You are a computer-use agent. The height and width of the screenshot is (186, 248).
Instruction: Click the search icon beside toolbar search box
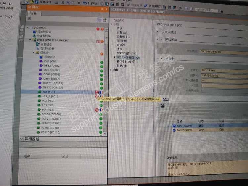coord(222,11)
